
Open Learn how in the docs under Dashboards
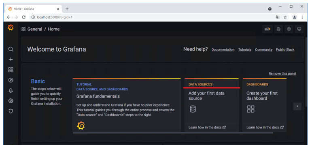(265, 127)
